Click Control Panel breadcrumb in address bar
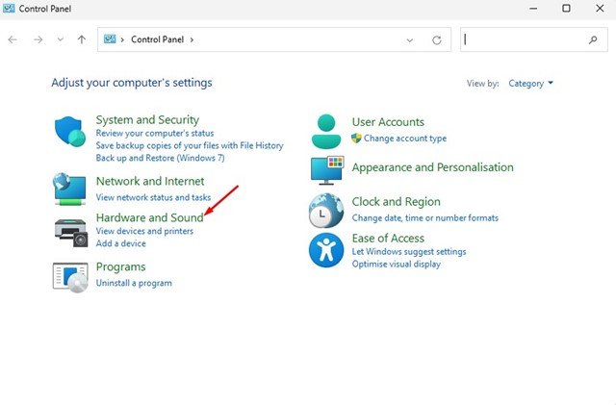616x405 pixels. (157, 39)
